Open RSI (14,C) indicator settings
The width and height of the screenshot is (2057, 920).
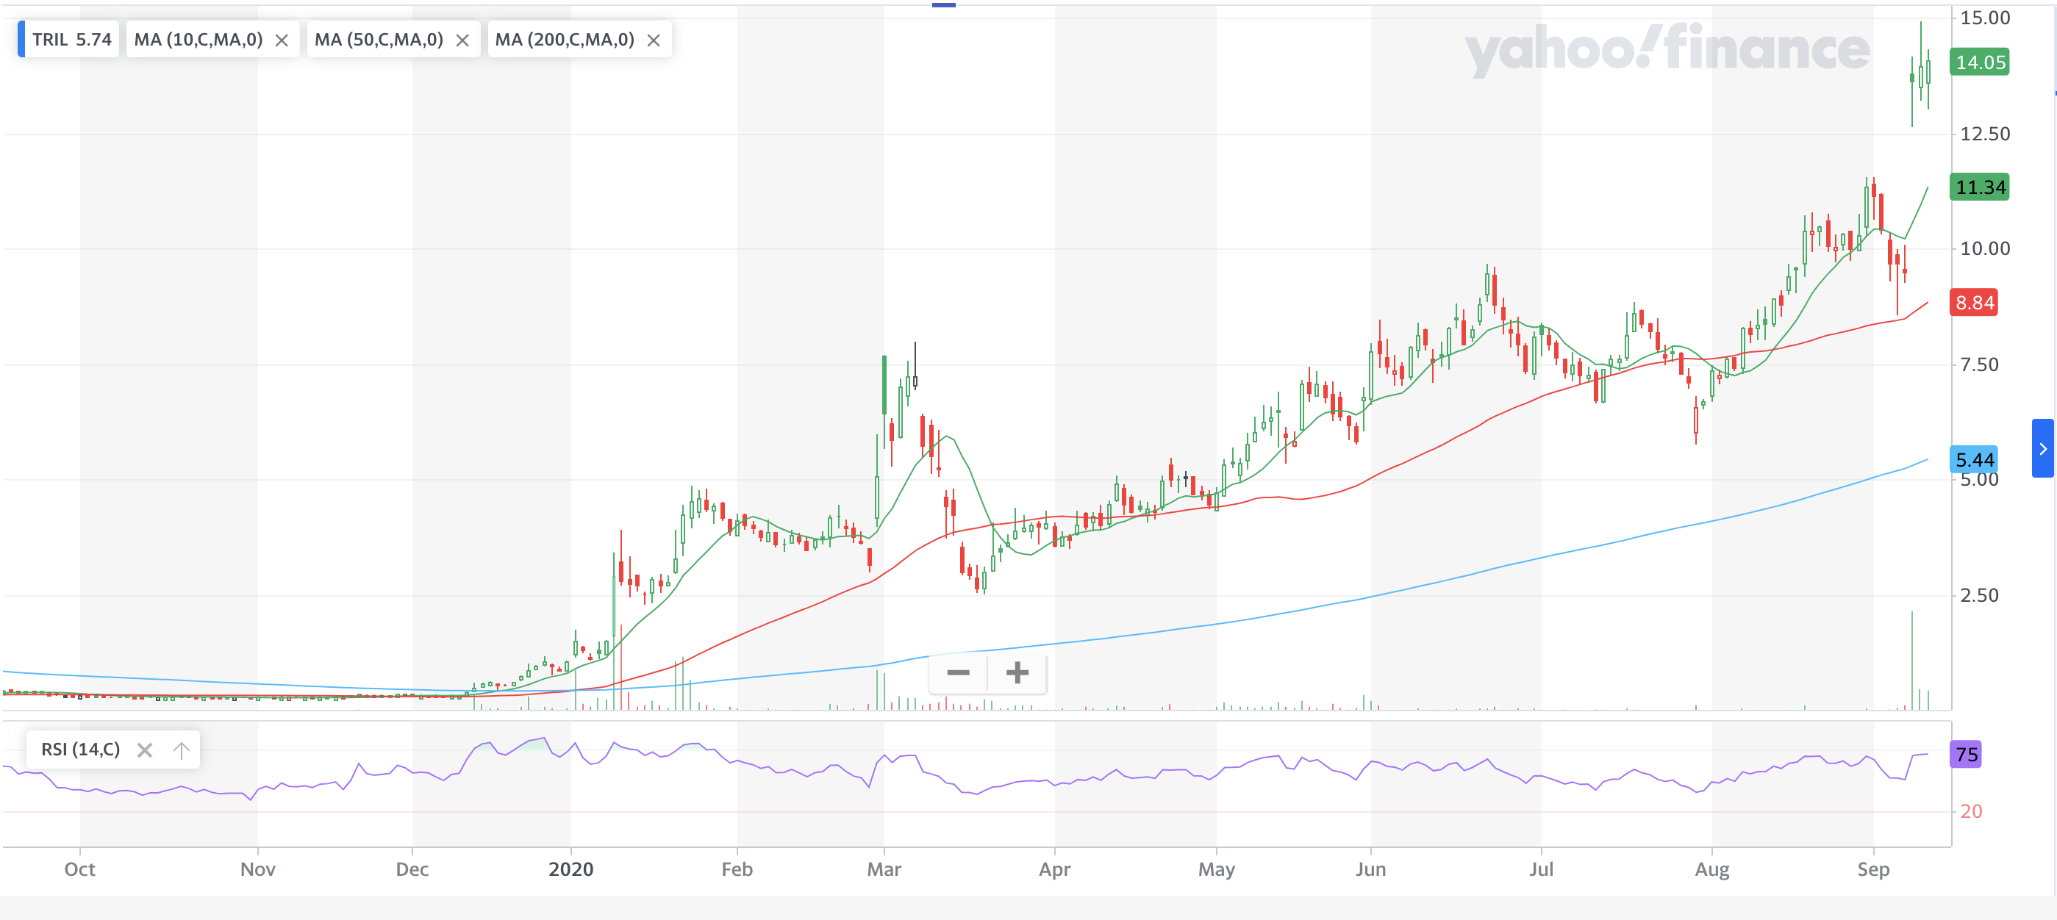81,750
